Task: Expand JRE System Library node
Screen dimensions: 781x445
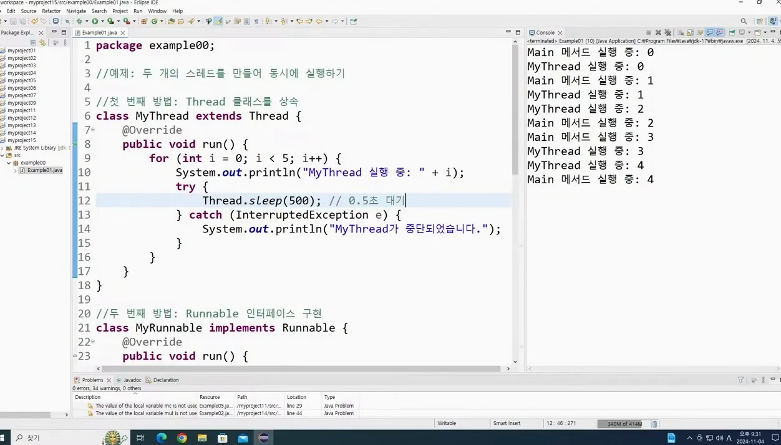Action: point(2,148)
